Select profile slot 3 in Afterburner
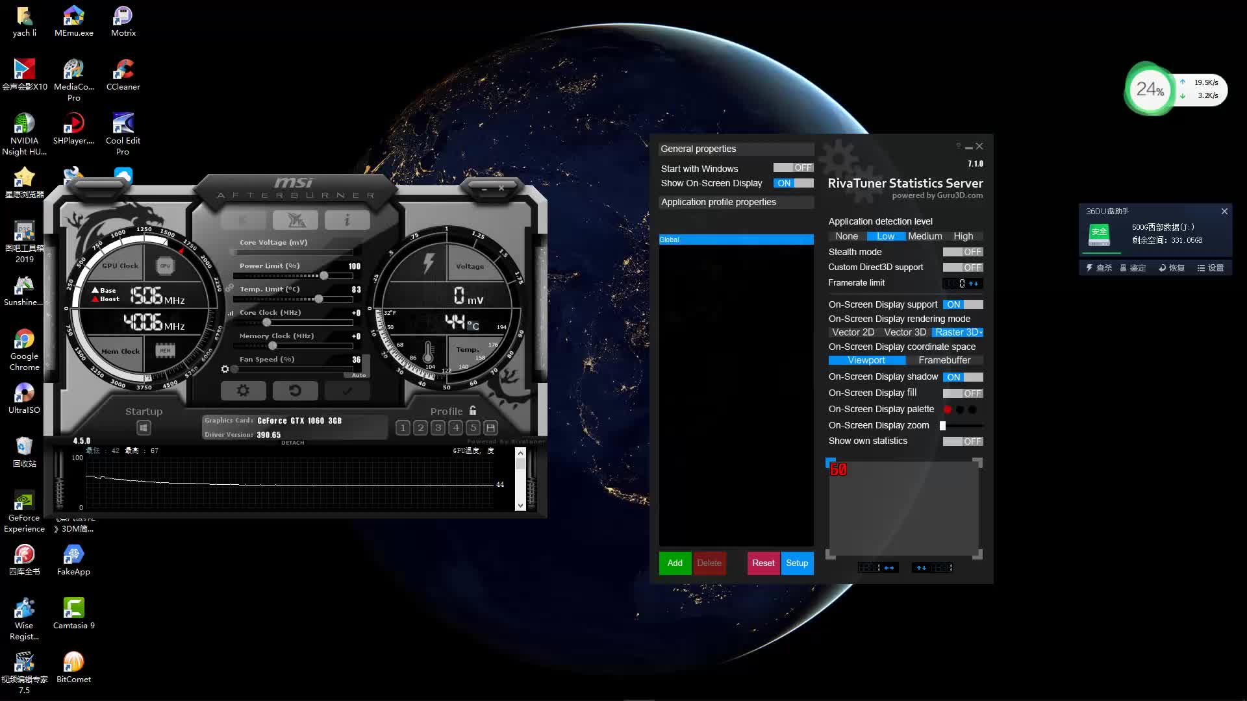 point(438,428)
